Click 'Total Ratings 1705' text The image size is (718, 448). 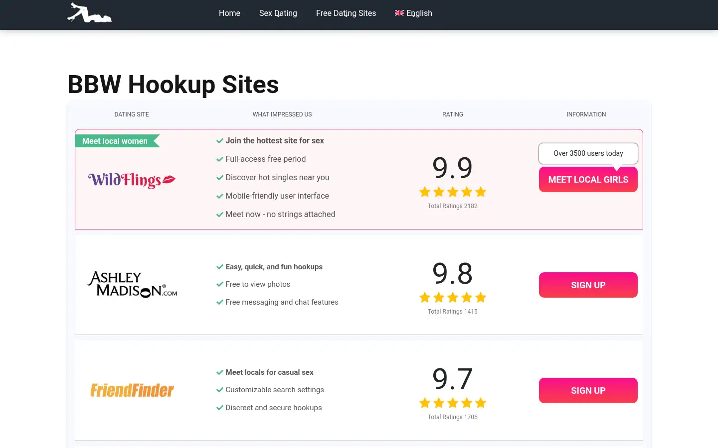453,417
